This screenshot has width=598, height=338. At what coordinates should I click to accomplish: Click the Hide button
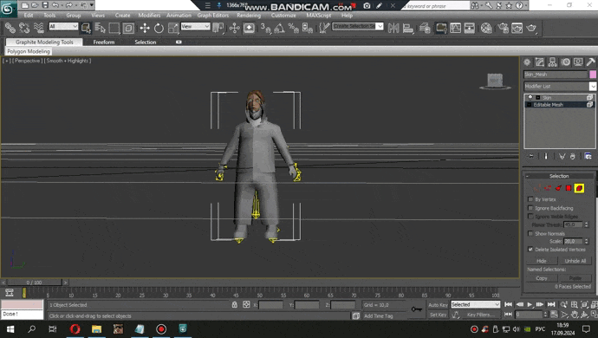point(542,261)
